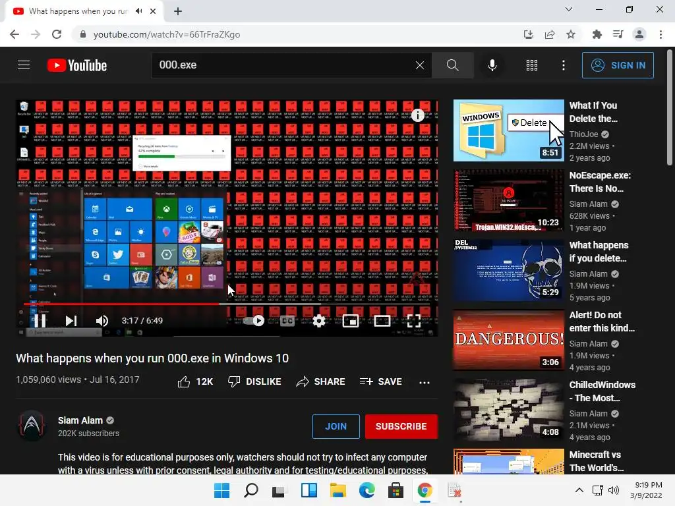This screenshot has height=506, width=675.
Task: Clear the search box with X icon
Action: pyautogui.click(x=420, y=65)
